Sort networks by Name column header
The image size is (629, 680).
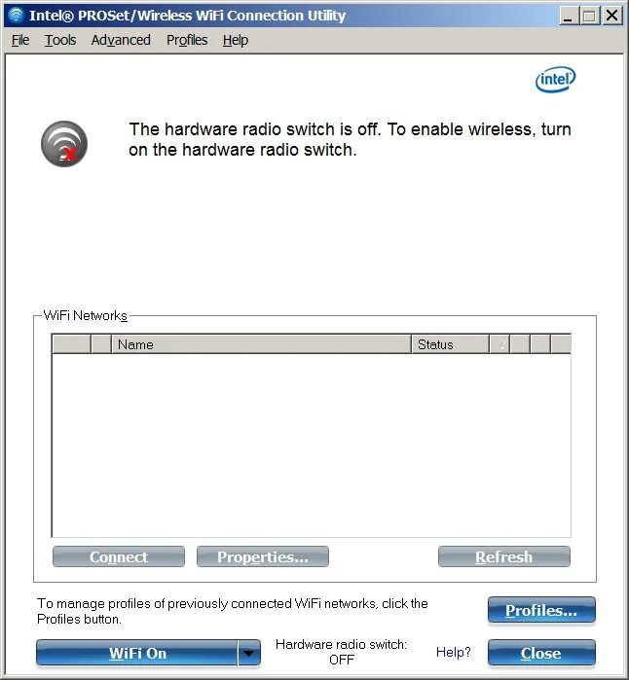click(x=261, y=344)
